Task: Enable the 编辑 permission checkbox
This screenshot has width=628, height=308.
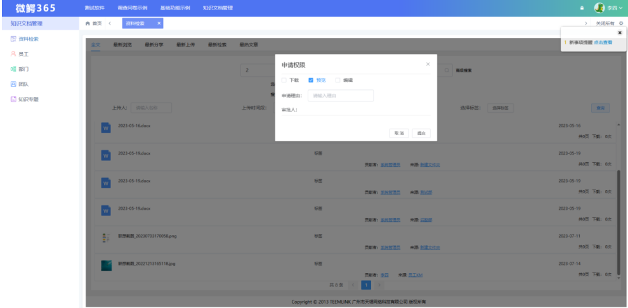Action: tap(337, 80)
